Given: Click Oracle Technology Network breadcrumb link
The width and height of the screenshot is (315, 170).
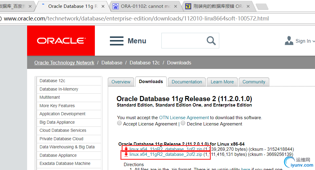Looking at the screenshot, I should coord(64,63).
